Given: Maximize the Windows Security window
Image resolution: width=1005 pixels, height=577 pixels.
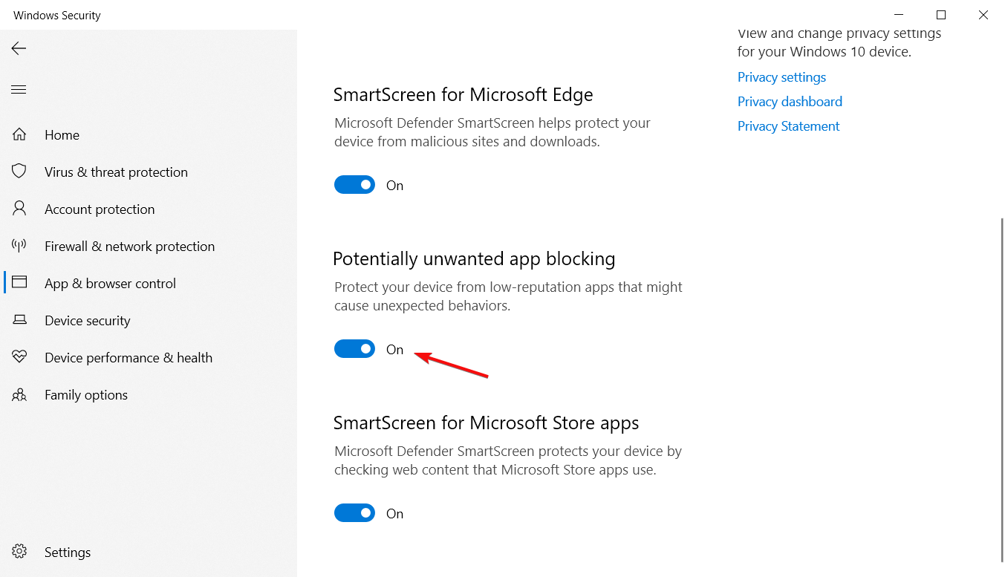Looking at the screenshot, I should (x=941, y=15).
